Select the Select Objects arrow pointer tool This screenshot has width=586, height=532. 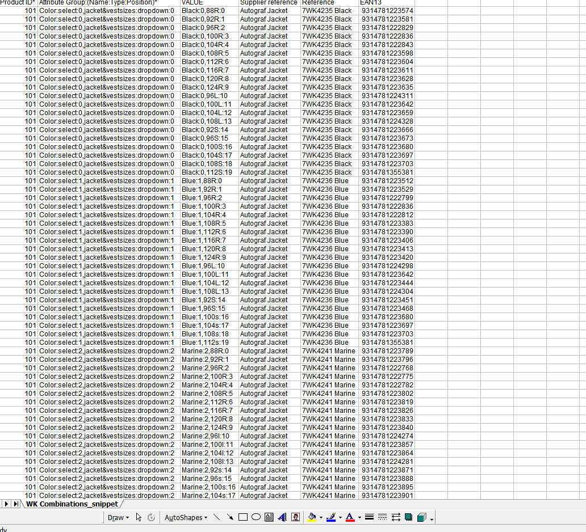pos(139,517)
